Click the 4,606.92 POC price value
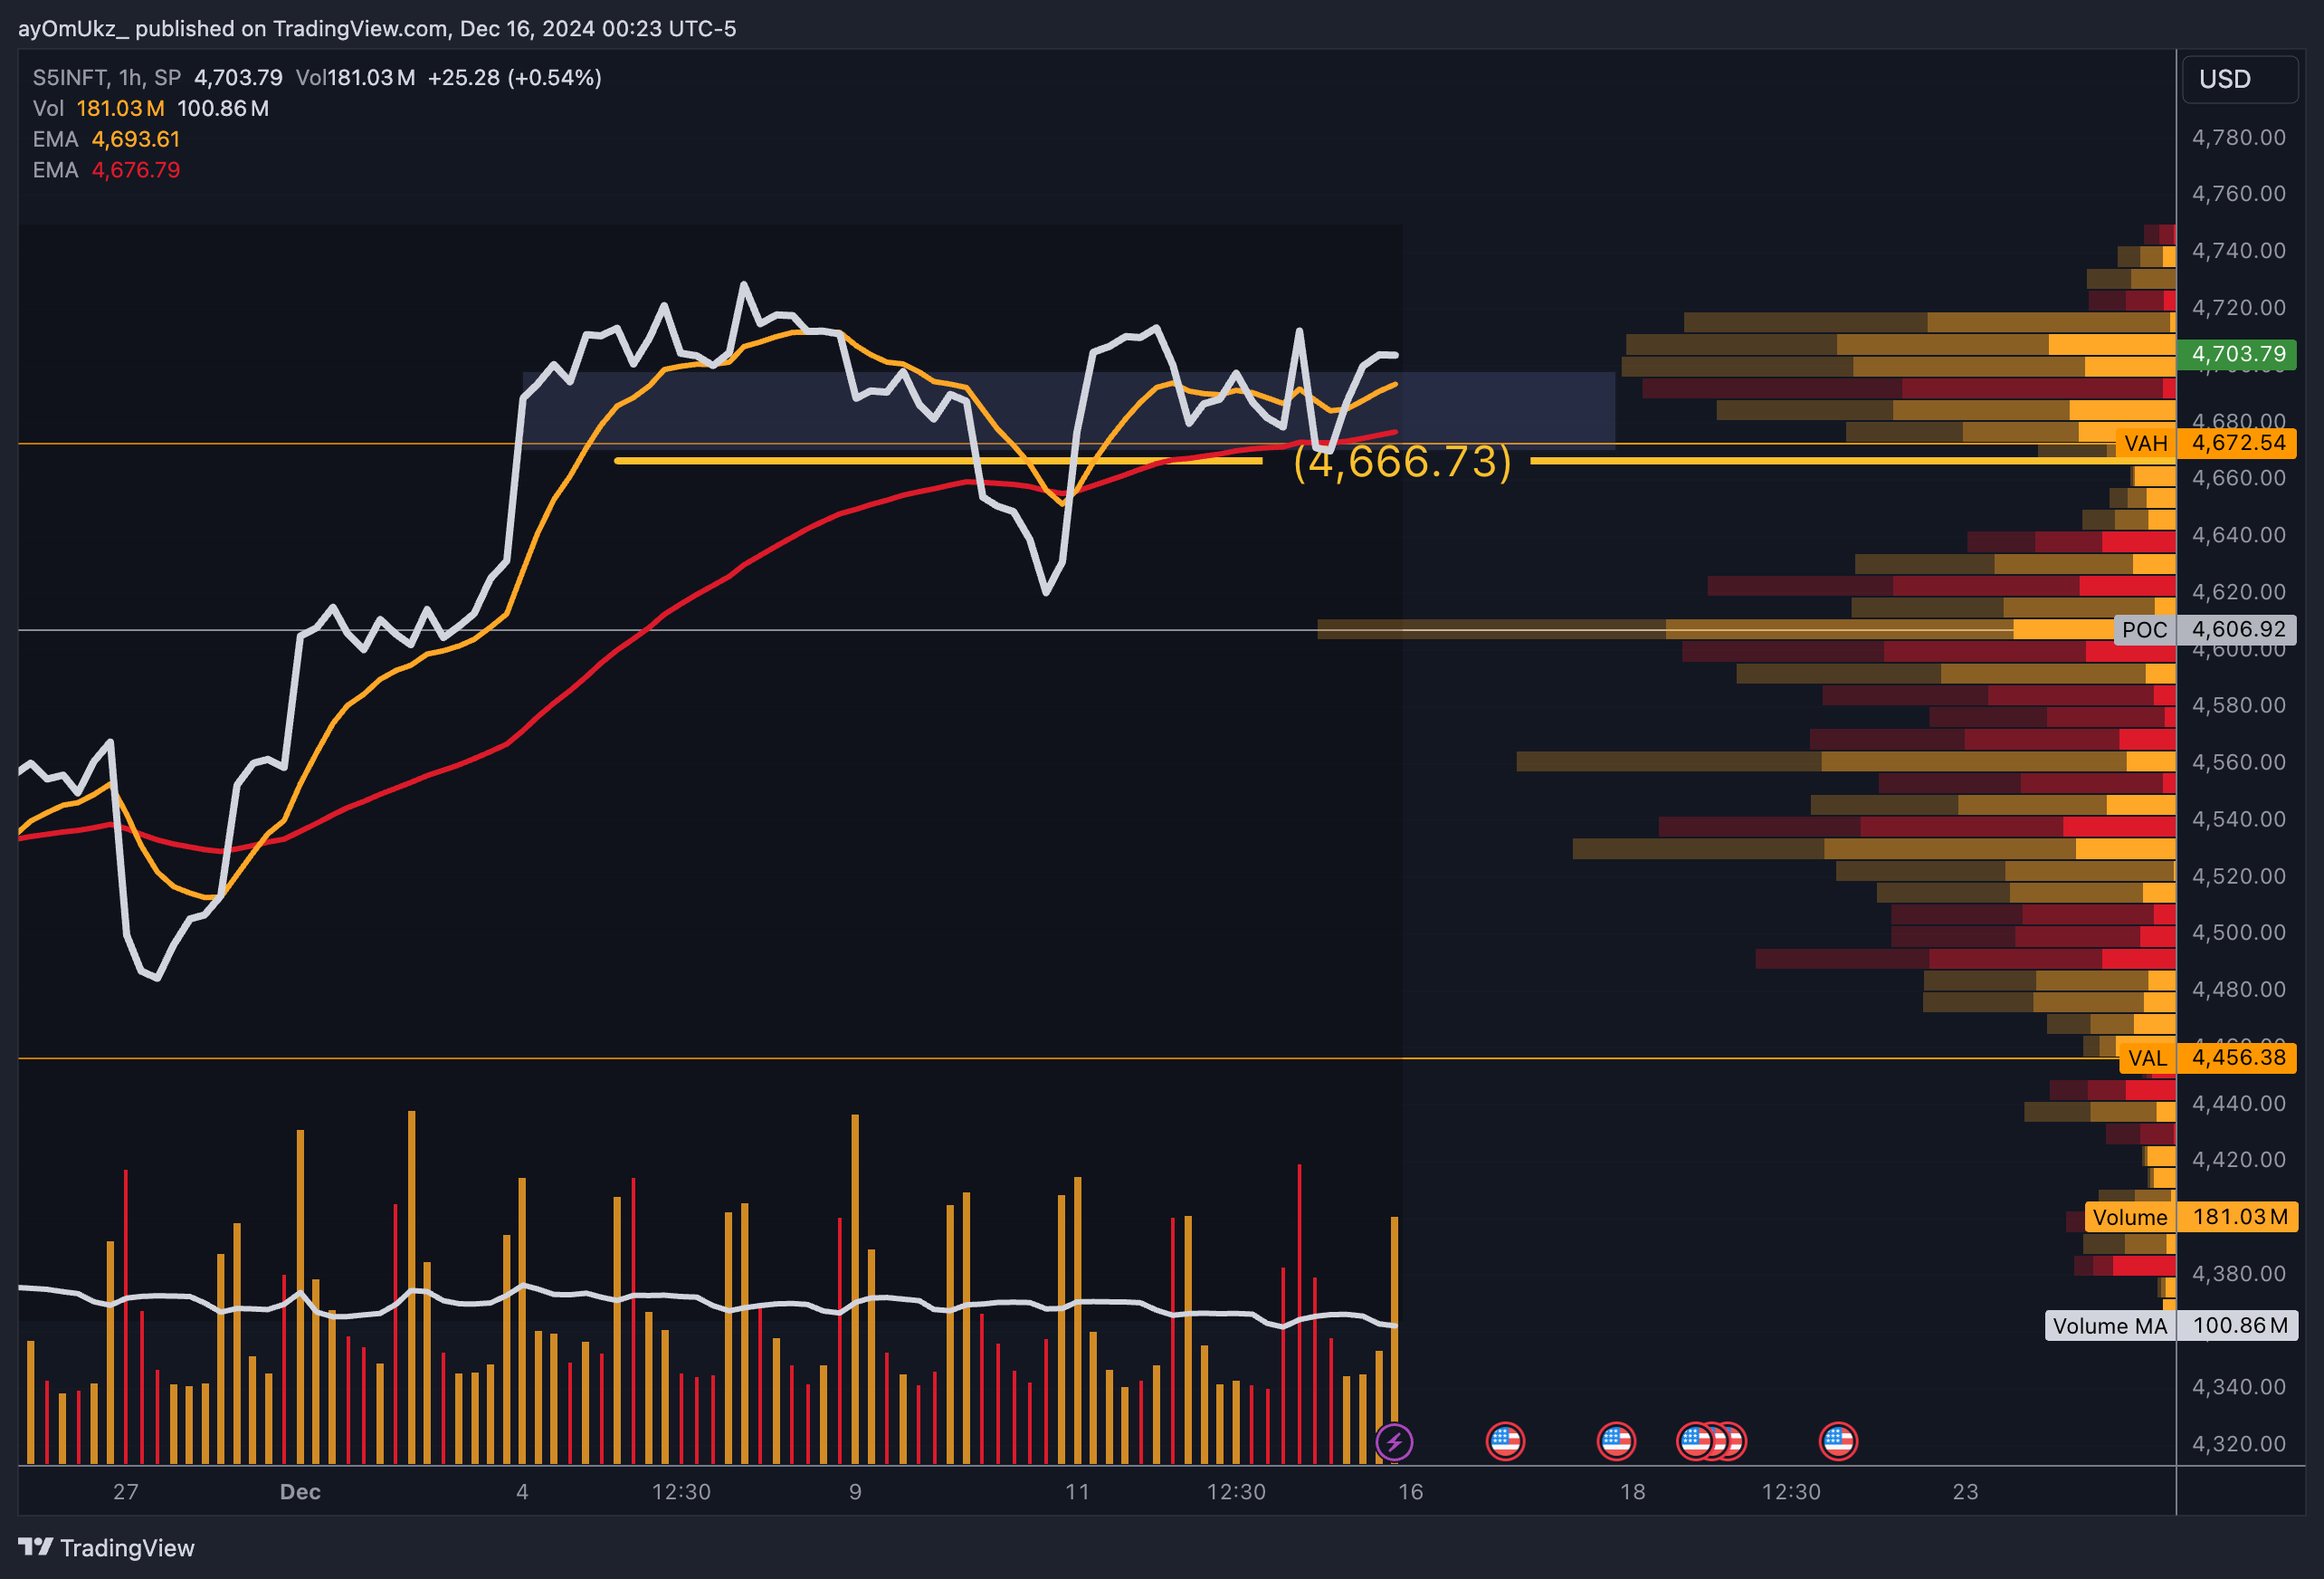This screenshot has height=1579, width=2324. point(2238,629)
